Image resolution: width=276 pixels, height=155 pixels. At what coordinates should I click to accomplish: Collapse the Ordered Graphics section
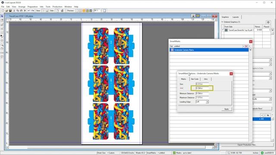(222, 22)
